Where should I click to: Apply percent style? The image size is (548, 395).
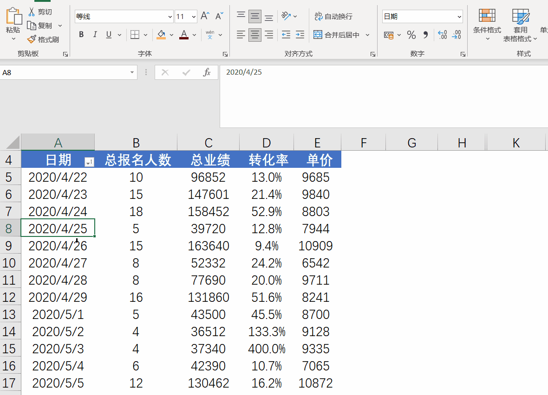[411, 35]
